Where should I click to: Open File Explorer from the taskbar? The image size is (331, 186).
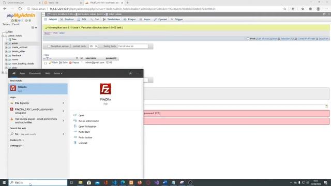click(81, 182)
